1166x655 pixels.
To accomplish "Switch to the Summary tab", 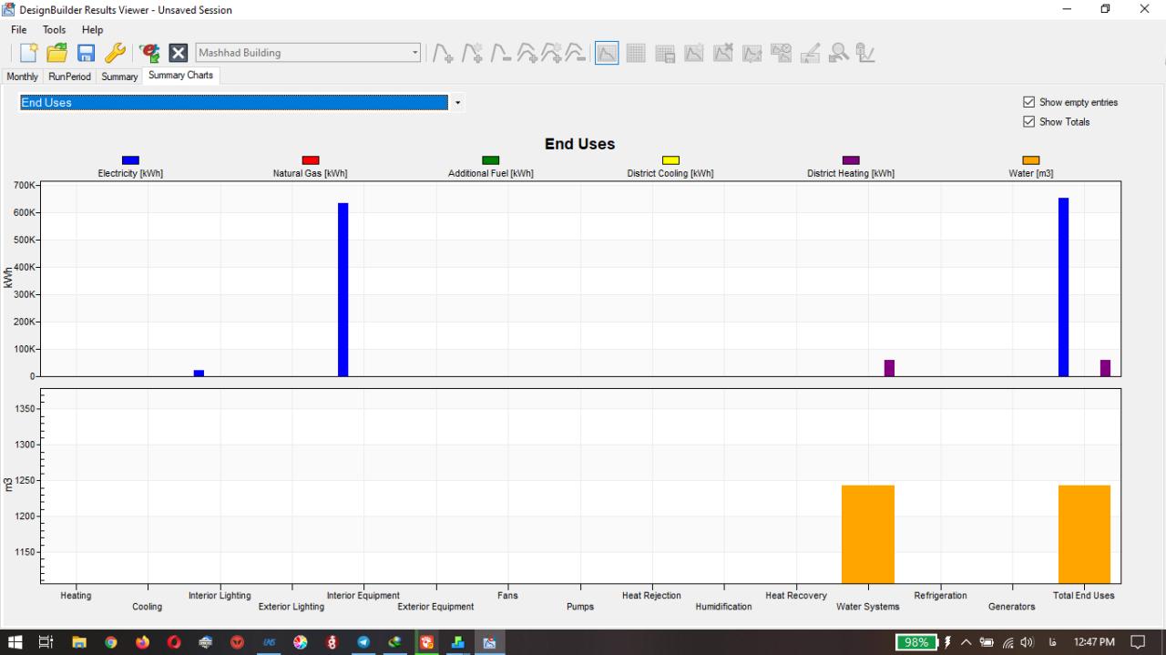I will pos(119,77).
